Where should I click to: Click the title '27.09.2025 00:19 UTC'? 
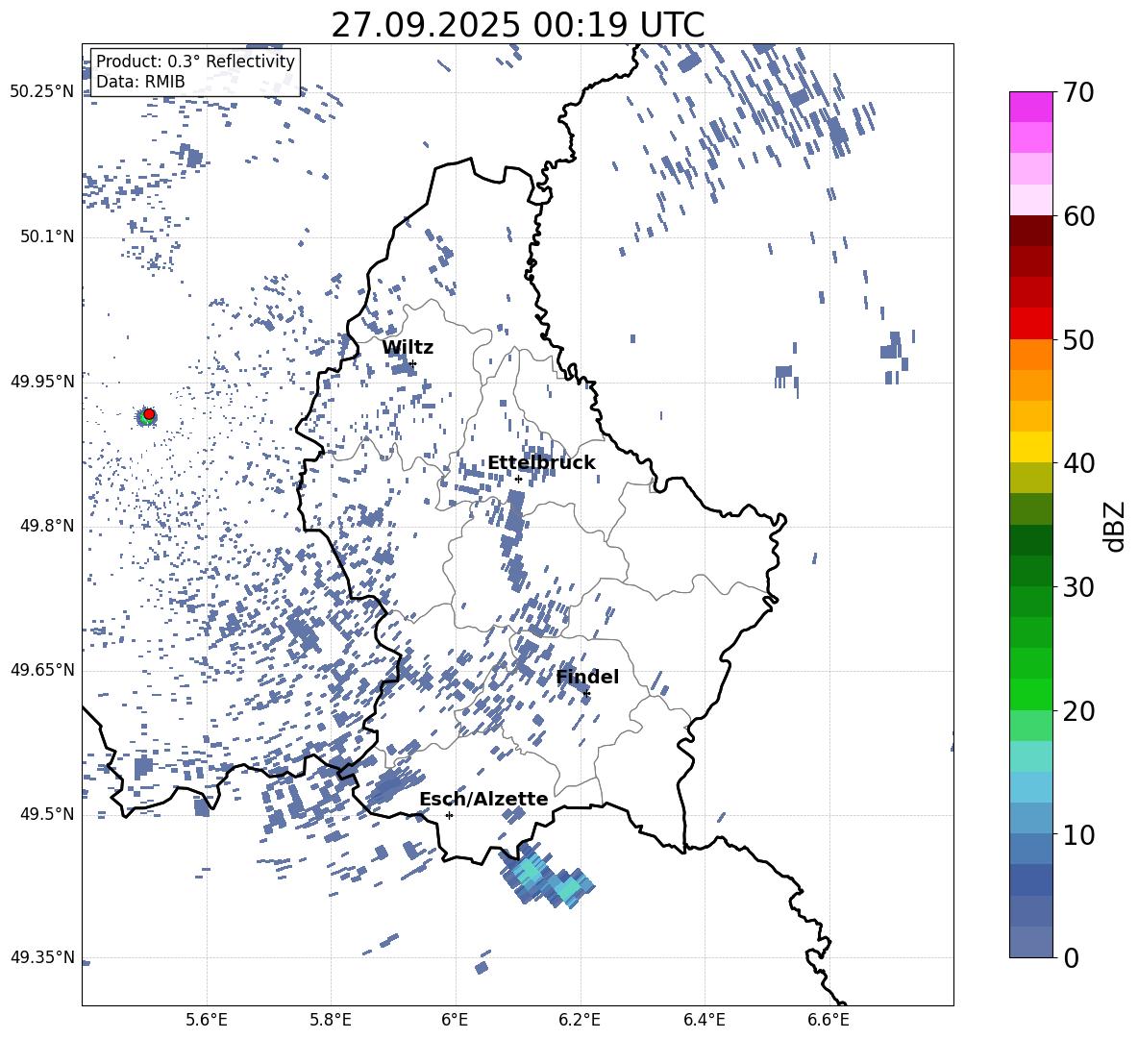coord(518,25)
